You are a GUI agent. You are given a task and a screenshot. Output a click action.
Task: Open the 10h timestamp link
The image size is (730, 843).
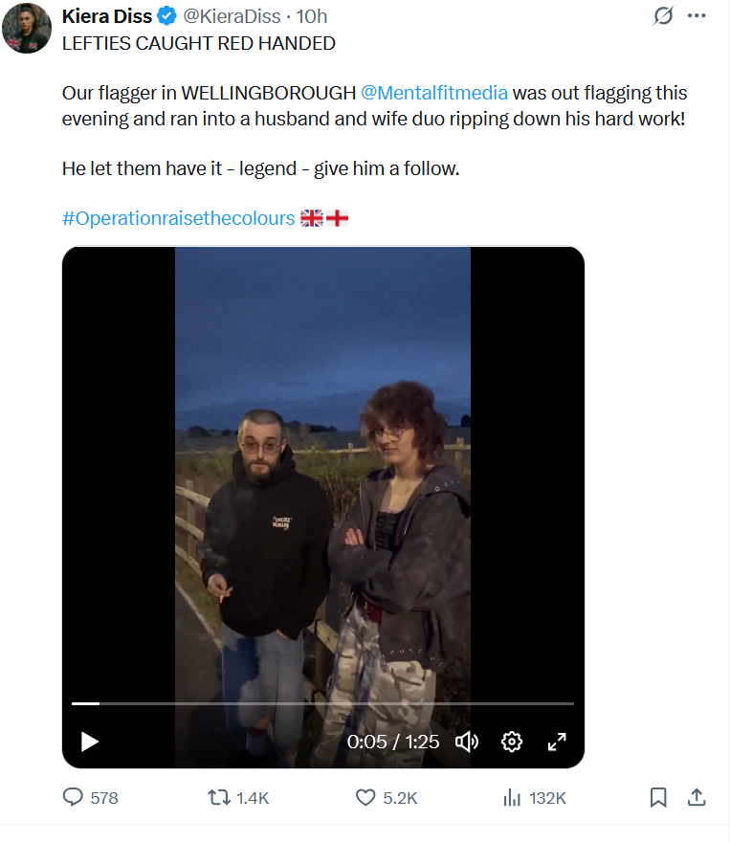tap(311, 16)
